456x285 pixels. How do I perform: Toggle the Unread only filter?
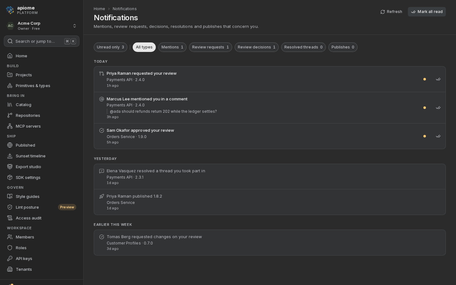(x=111, y=47)
